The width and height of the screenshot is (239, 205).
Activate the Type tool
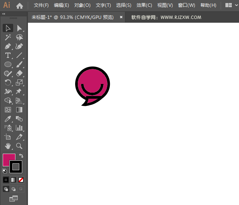8,56
